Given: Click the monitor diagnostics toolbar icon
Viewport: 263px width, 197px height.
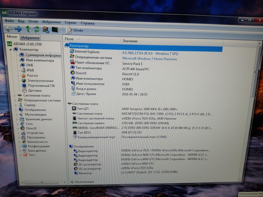Looking at the screenshot, I should click(x=55, y=30).
